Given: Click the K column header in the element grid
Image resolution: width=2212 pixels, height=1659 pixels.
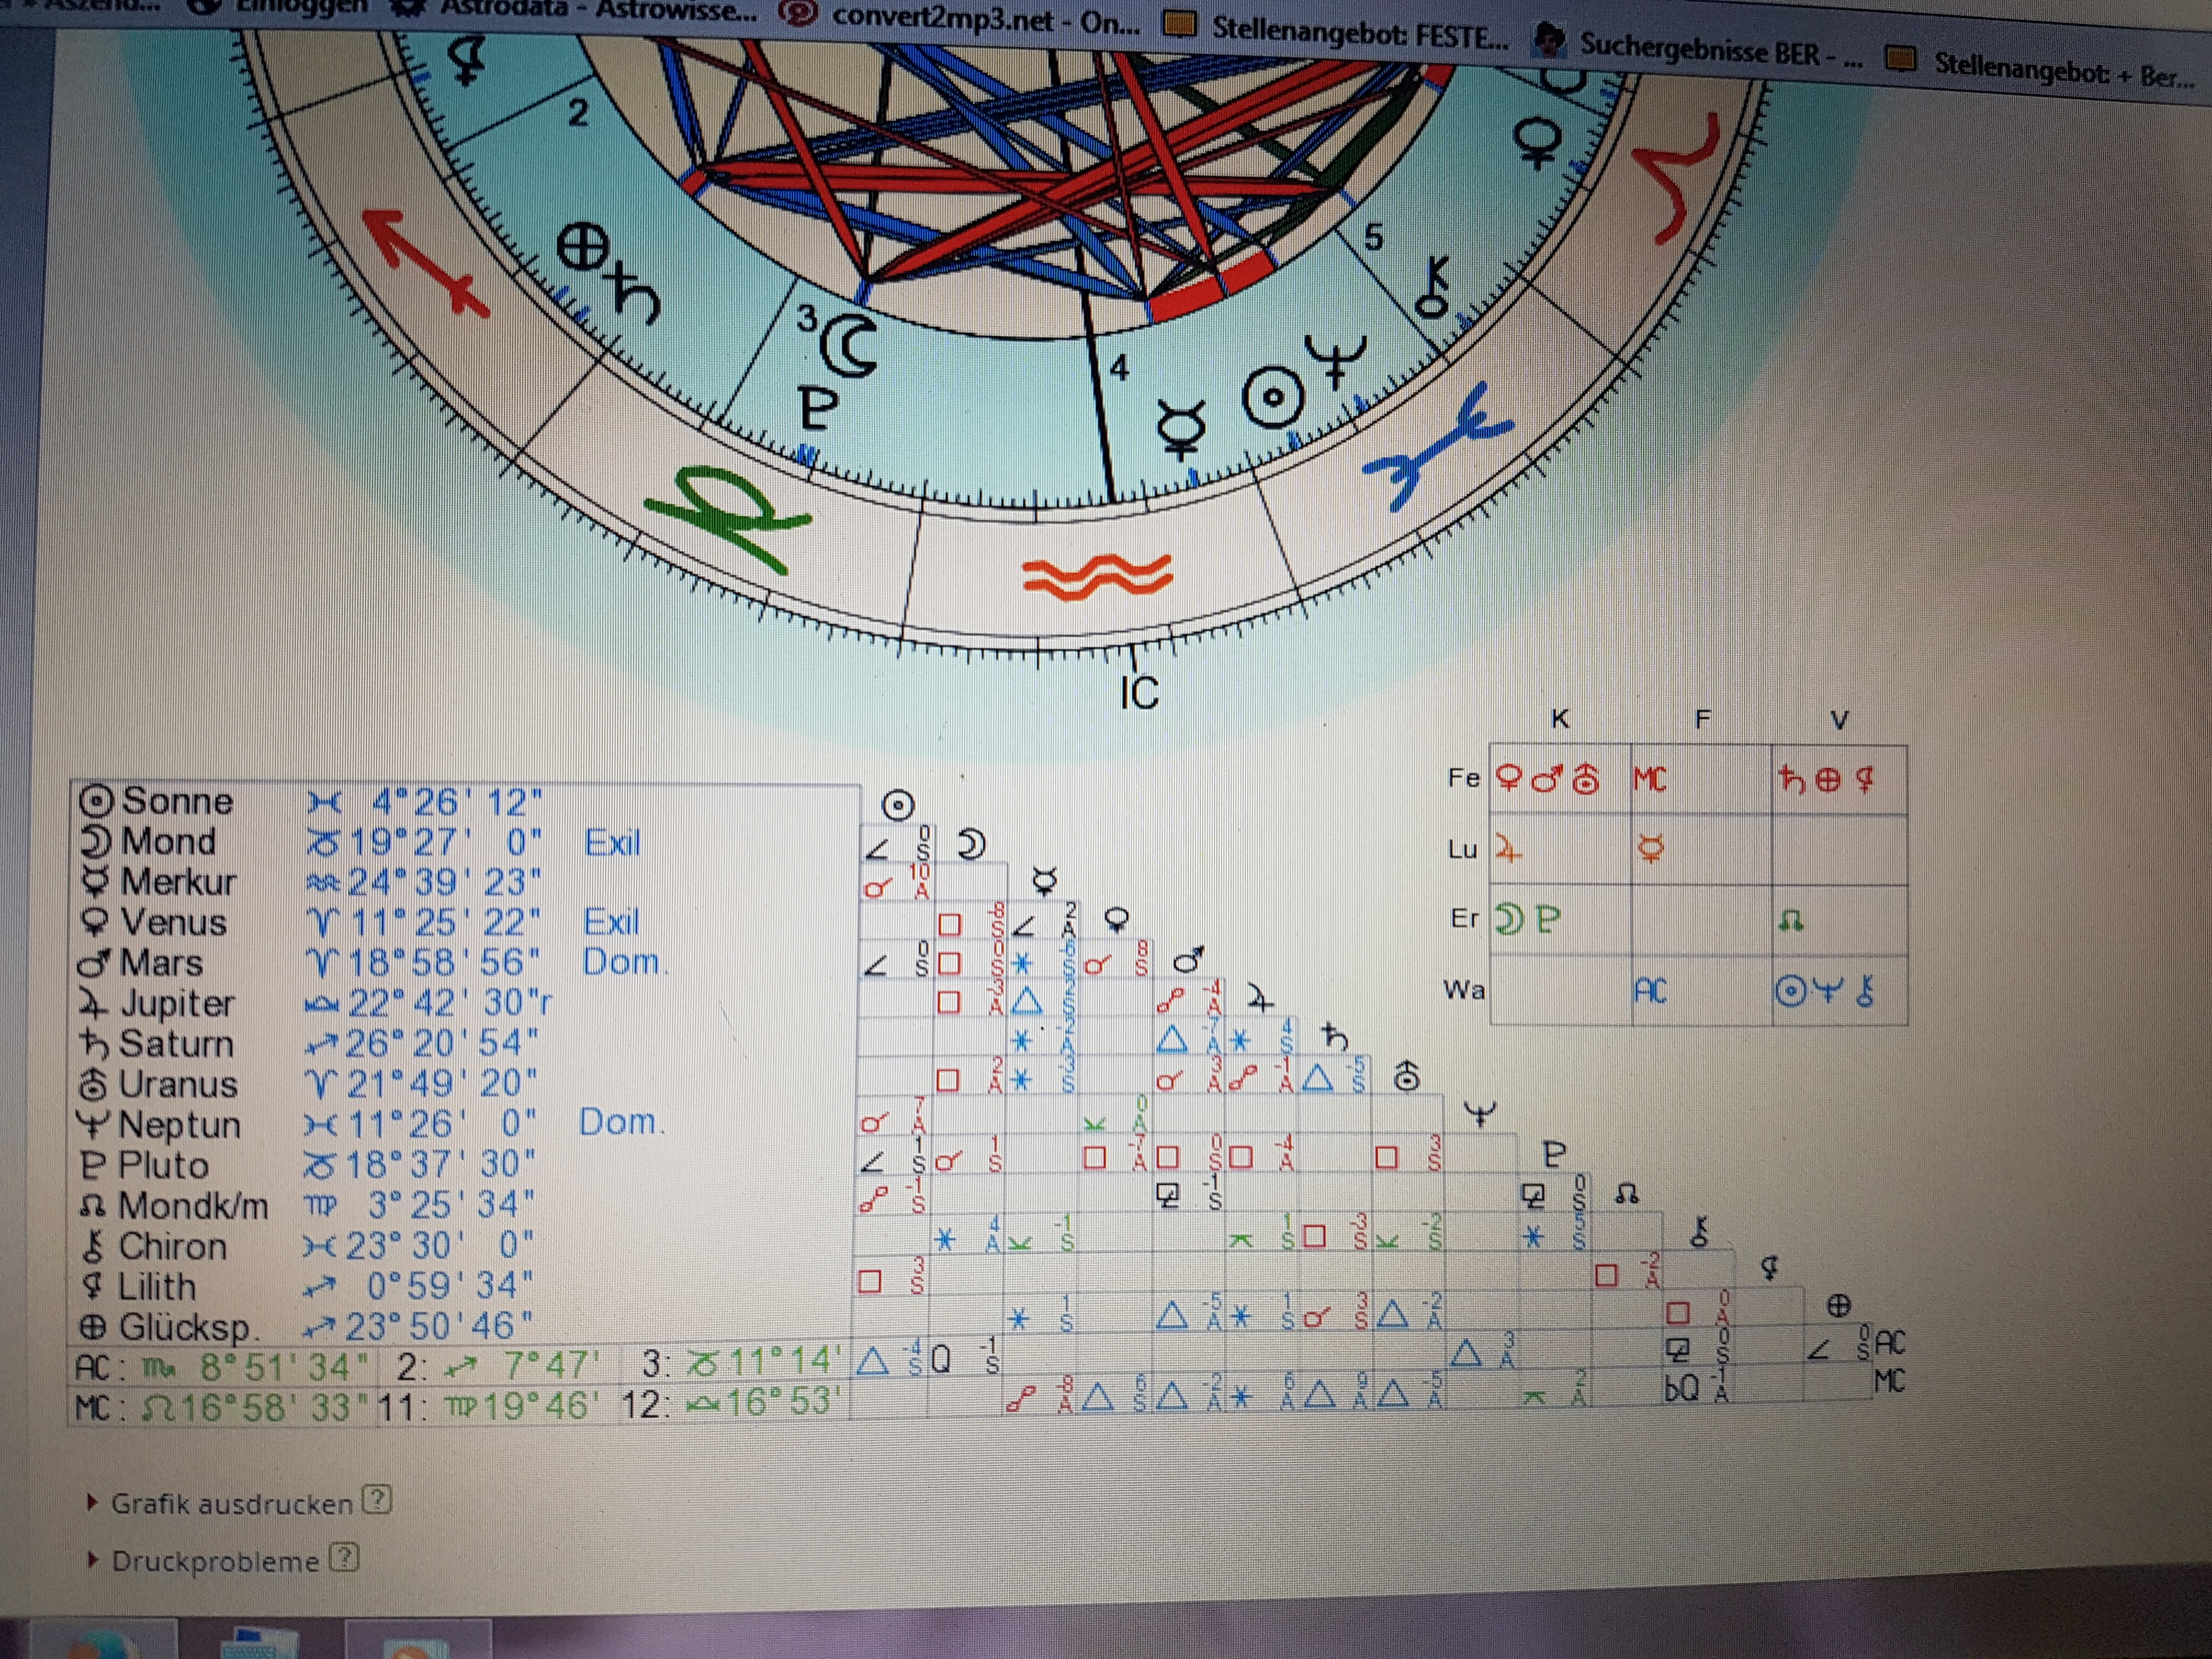Looking at the screenshot, I should [x=1560, y=719].
